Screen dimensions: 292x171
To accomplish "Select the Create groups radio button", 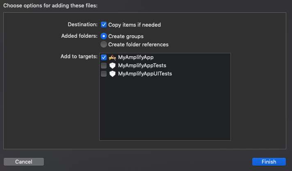I will pyautogui.click(x=104, y=36).
